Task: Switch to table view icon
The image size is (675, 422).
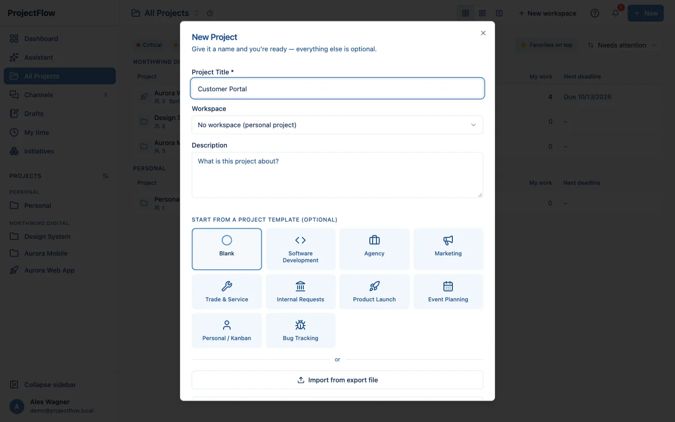Action: (465, 13)
